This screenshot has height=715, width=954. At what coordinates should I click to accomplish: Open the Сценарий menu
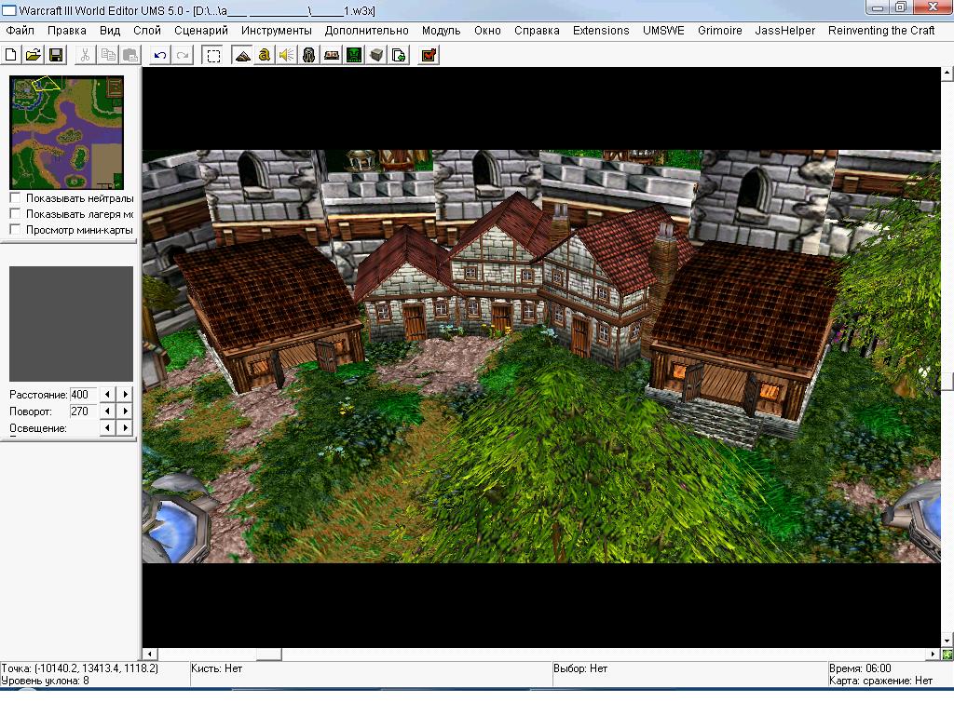(x=201, y=31)
